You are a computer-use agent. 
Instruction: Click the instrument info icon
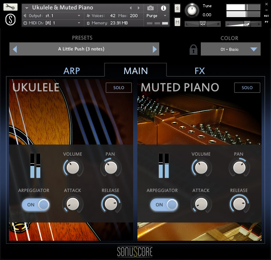(x=163, y=8)
